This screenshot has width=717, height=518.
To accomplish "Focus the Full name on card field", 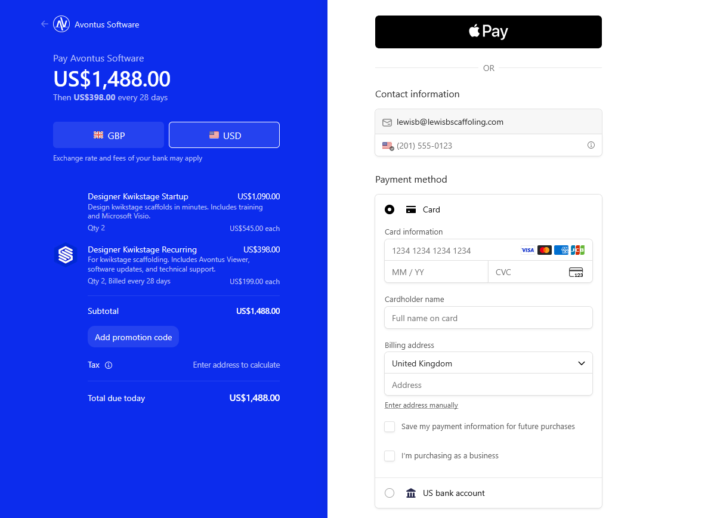I will pyautogui.click(x=489, y=317).
